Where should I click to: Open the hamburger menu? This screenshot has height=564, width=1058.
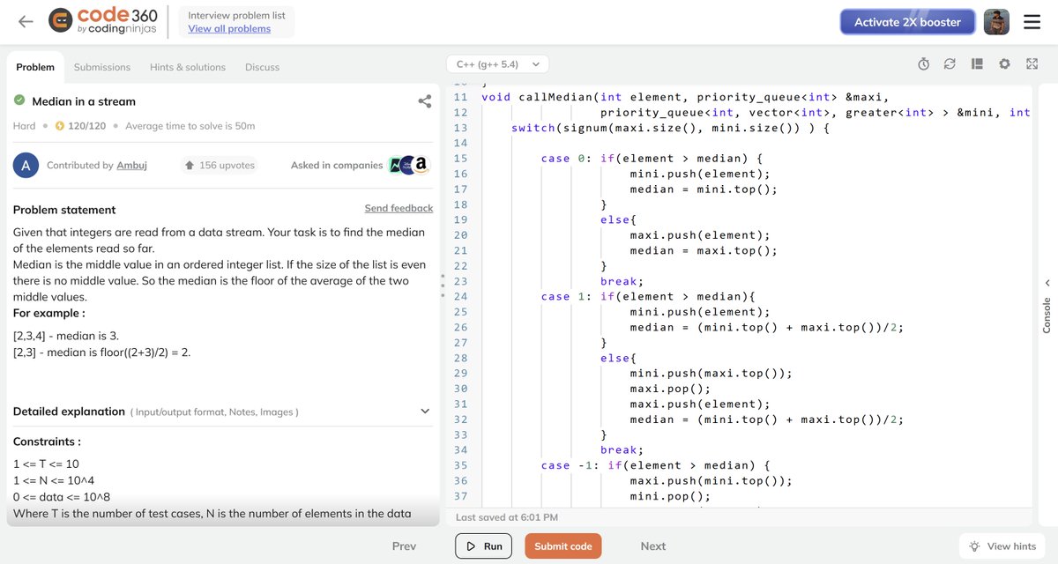[x=1032, y=22]
